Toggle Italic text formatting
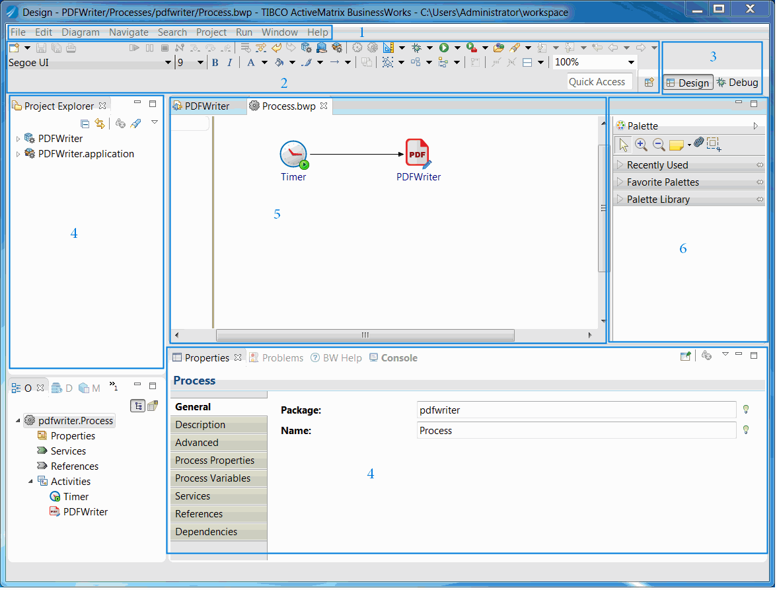Screen dimensions: 777x590 coord(229,63)
